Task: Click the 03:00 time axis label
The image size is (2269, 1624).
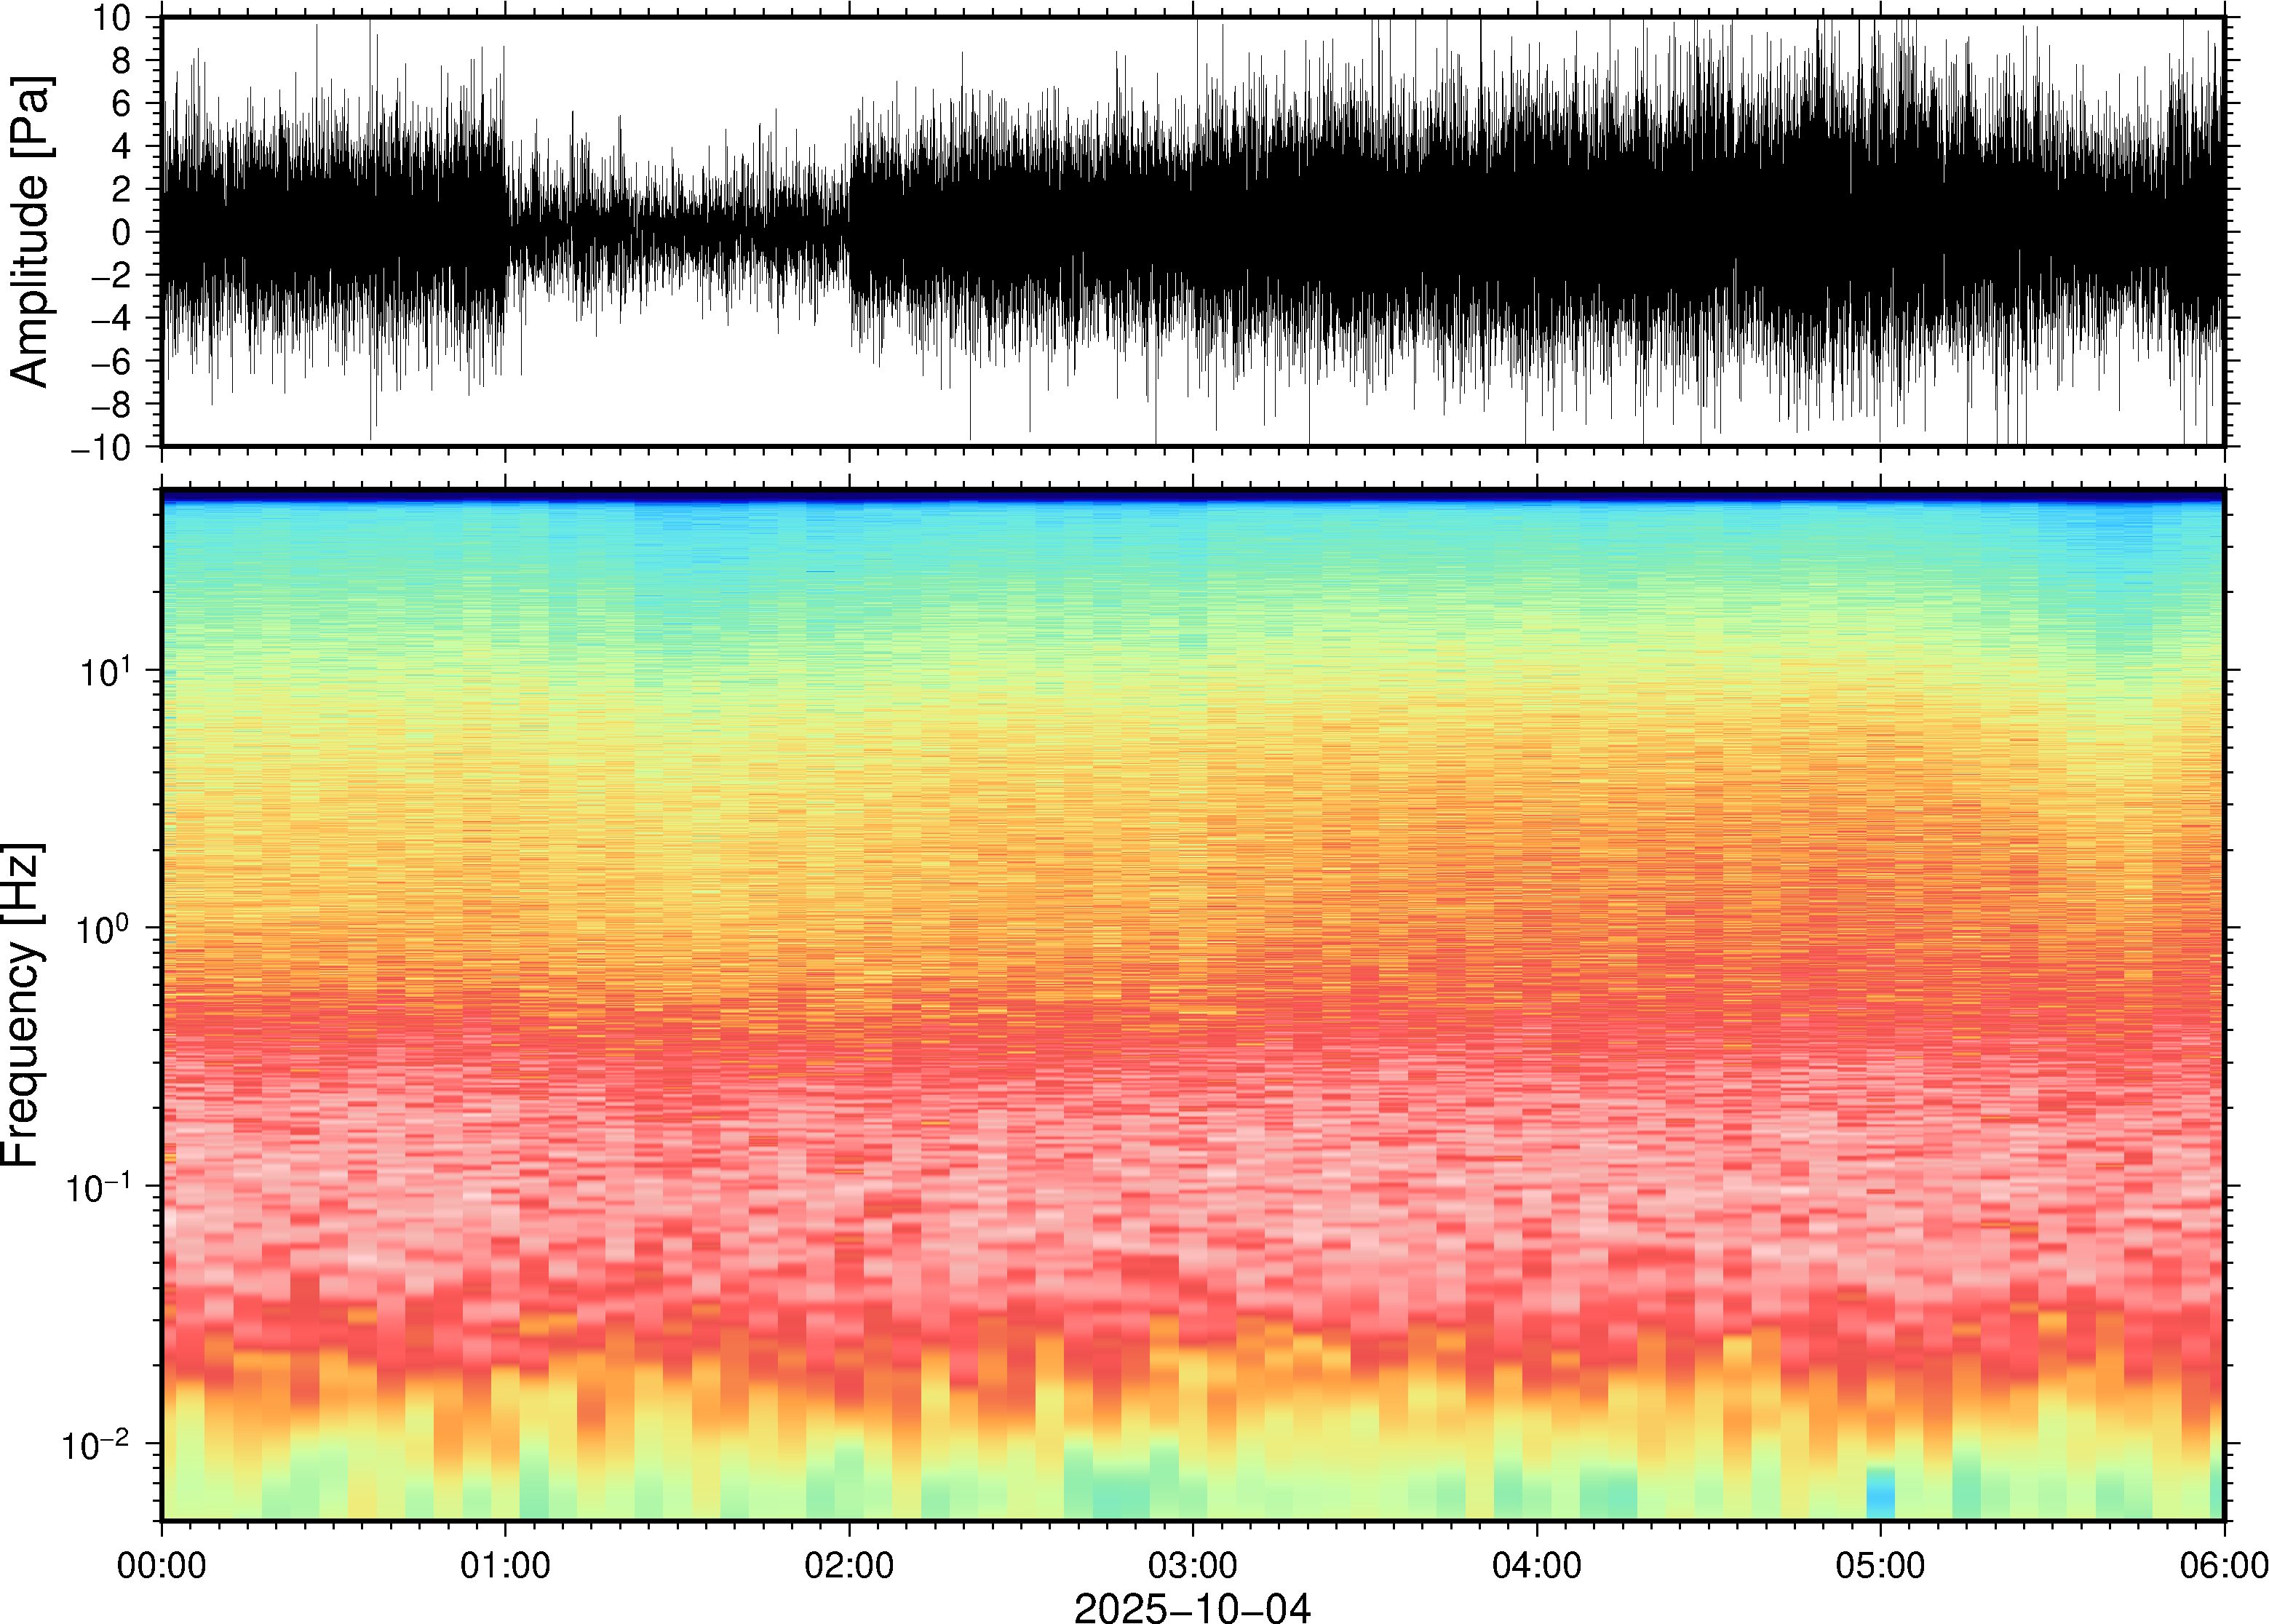Action: pos(1193,1565)
